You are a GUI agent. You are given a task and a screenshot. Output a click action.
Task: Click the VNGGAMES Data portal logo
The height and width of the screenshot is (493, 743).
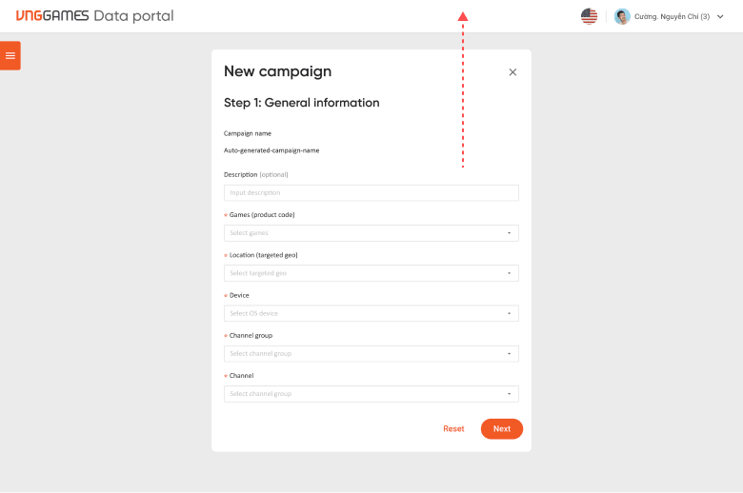point(94,15)
